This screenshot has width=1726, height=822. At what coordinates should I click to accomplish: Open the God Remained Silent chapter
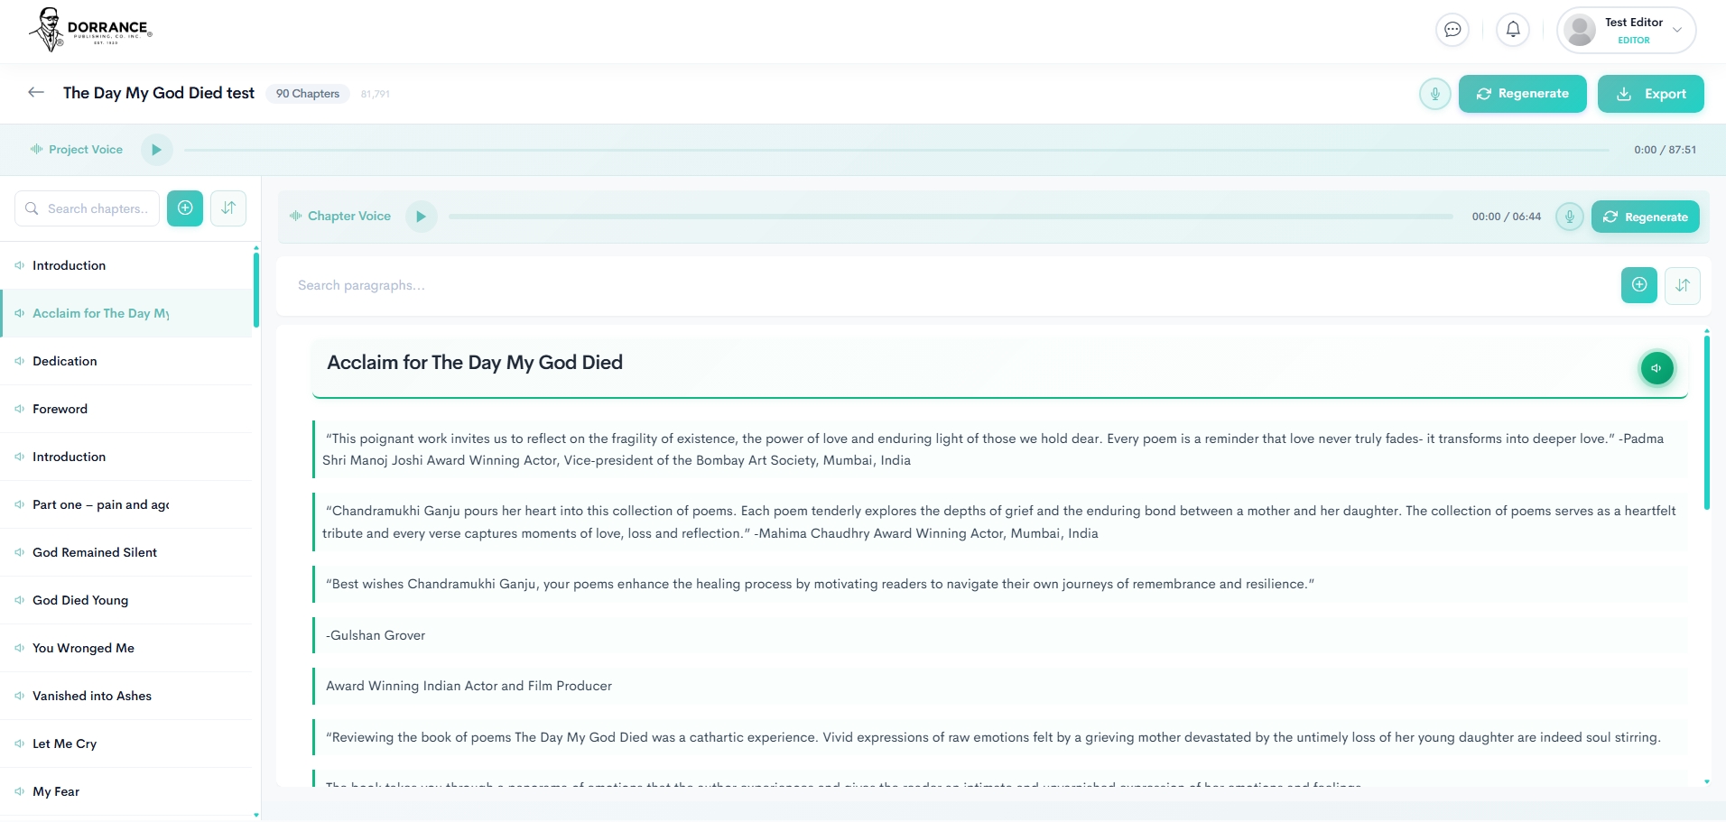(95, 552)
